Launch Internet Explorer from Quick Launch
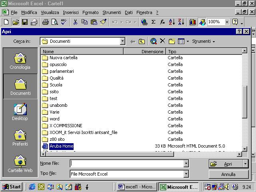 tap(32, 187)
